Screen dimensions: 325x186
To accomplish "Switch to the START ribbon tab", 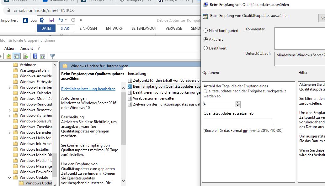I will coord(66,28).
